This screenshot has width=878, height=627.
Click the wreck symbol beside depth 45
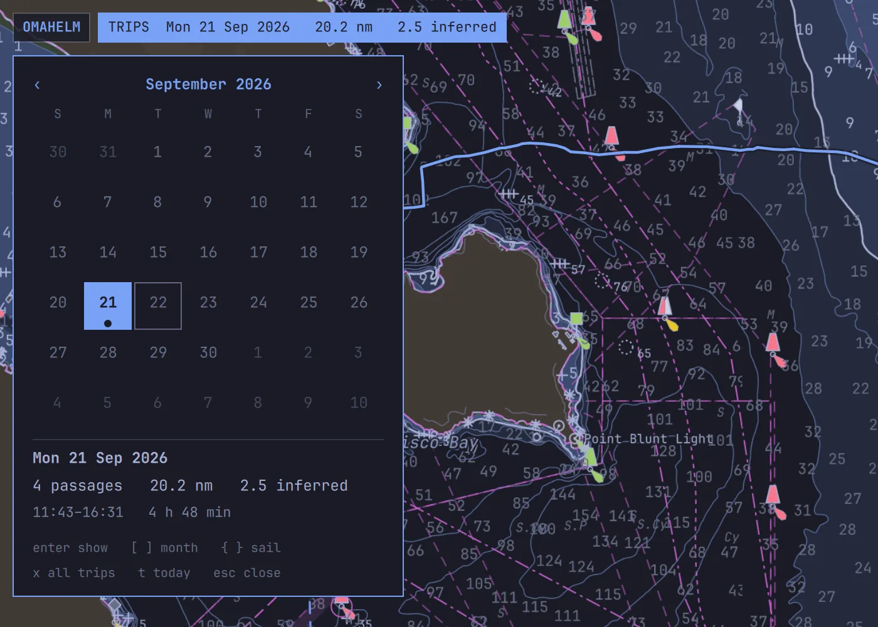509,194
